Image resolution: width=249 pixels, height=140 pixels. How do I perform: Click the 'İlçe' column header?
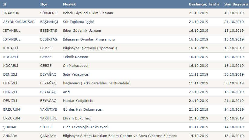(44, 4)
